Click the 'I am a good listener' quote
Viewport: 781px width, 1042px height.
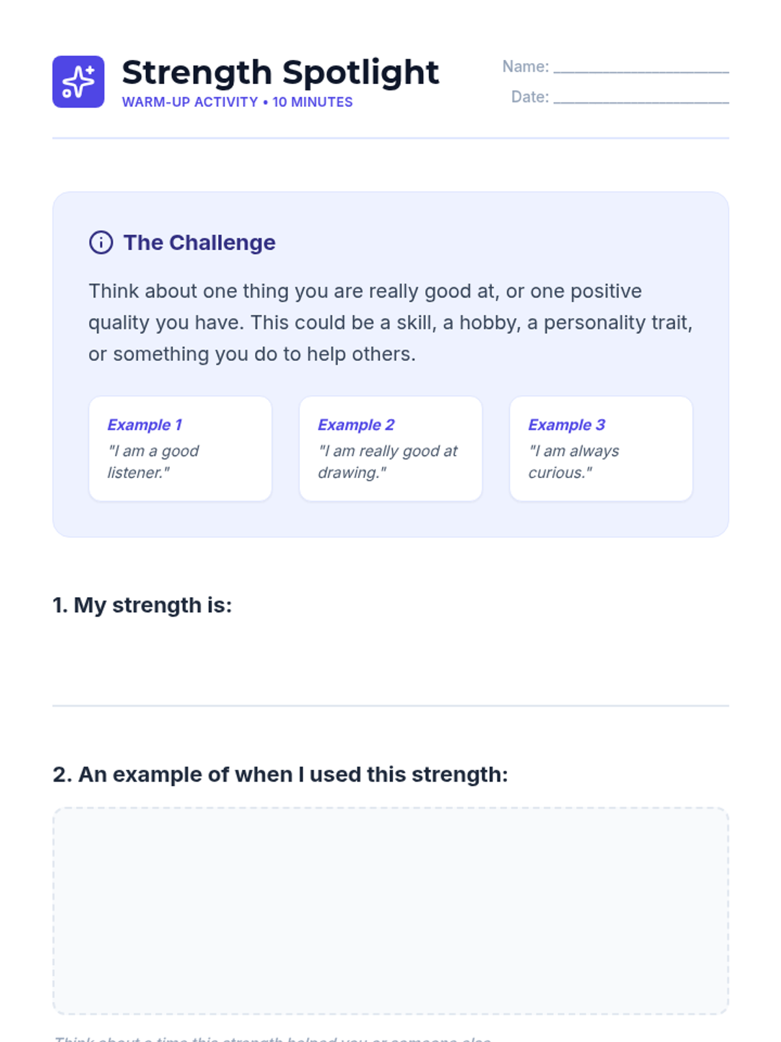[x=153, y=462]
